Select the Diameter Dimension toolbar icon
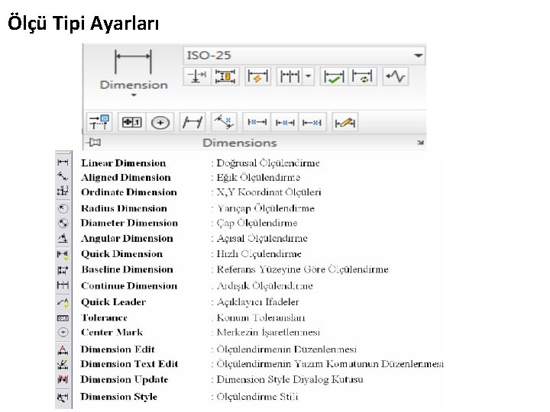Viewport: 550px width, 412px height. coord(63,223)
